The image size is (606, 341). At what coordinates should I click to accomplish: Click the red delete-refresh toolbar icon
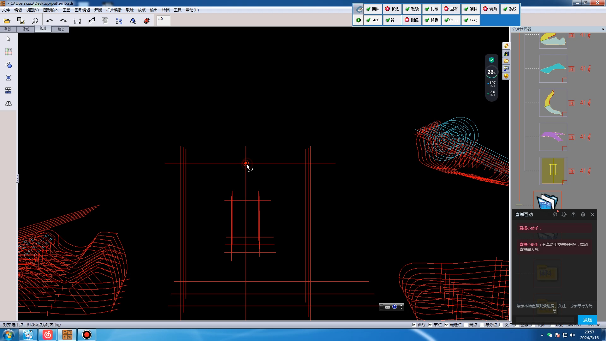click(146, 21)
